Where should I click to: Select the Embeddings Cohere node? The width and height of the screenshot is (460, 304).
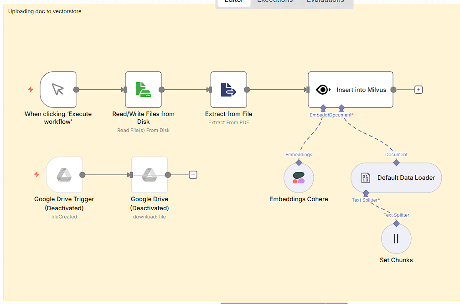pos(299,178)
